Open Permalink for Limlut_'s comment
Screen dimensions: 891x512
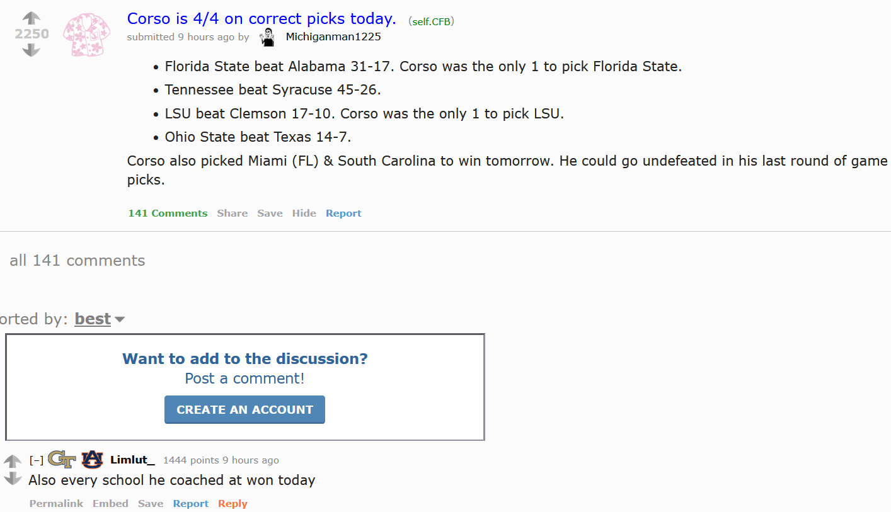click(56, 504)
